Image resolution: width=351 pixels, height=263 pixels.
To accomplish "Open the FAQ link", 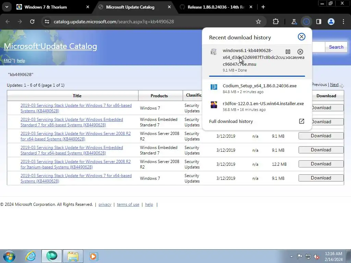I will [8, 61].
